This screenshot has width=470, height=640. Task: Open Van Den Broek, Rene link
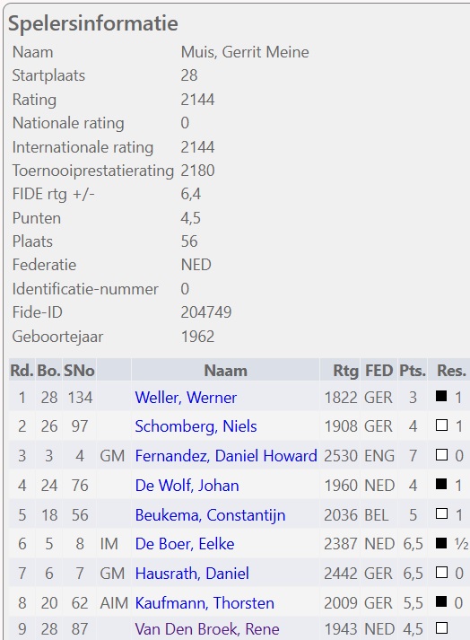coord(207,628)
